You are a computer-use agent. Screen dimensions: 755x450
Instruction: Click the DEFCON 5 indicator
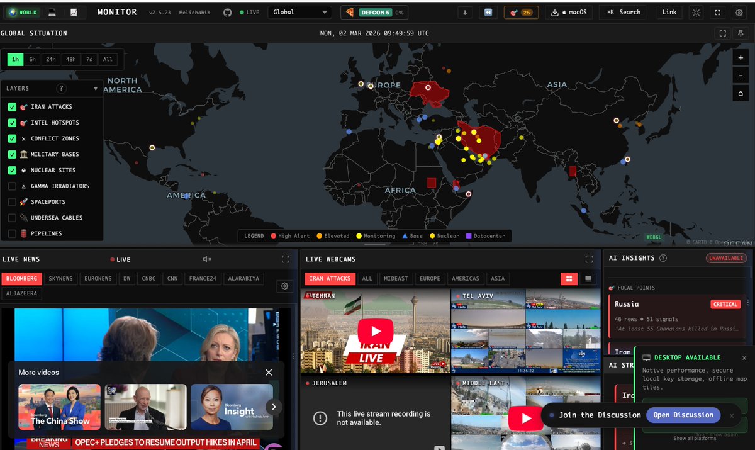375,12
